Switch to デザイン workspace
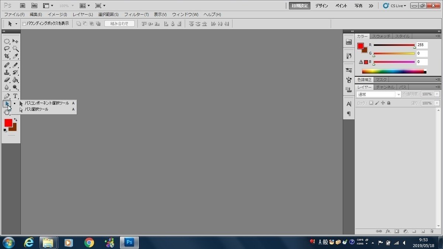Screen dimensions: 443x249 coord(322,6)
